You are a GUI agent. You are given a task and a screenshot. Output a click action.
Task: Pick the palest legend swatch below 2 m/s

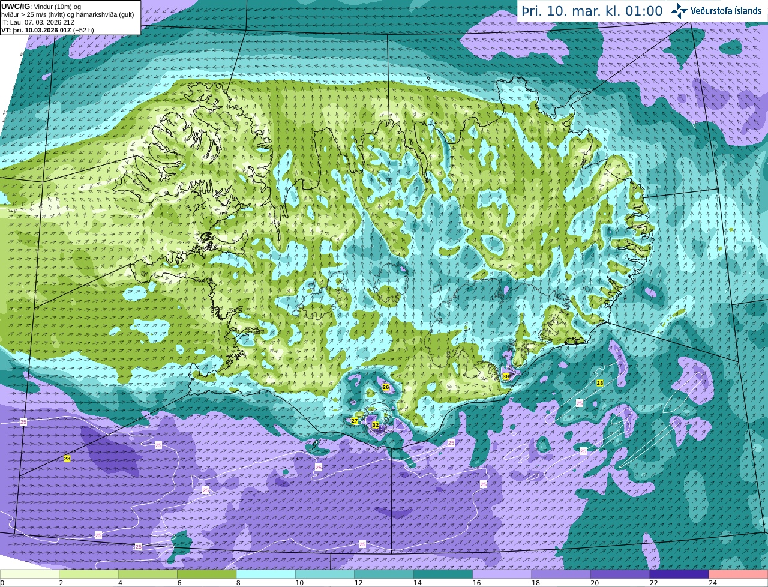[29, 574]
